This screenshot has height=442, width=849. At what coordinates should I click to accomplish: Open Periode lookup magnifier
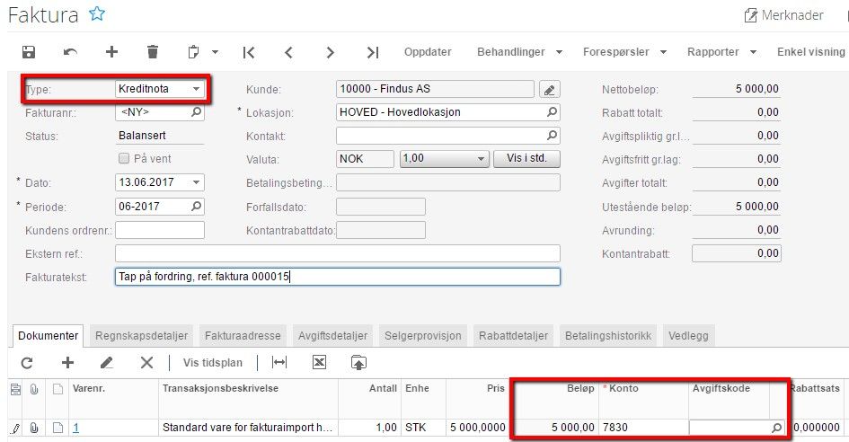pos(196,207)
